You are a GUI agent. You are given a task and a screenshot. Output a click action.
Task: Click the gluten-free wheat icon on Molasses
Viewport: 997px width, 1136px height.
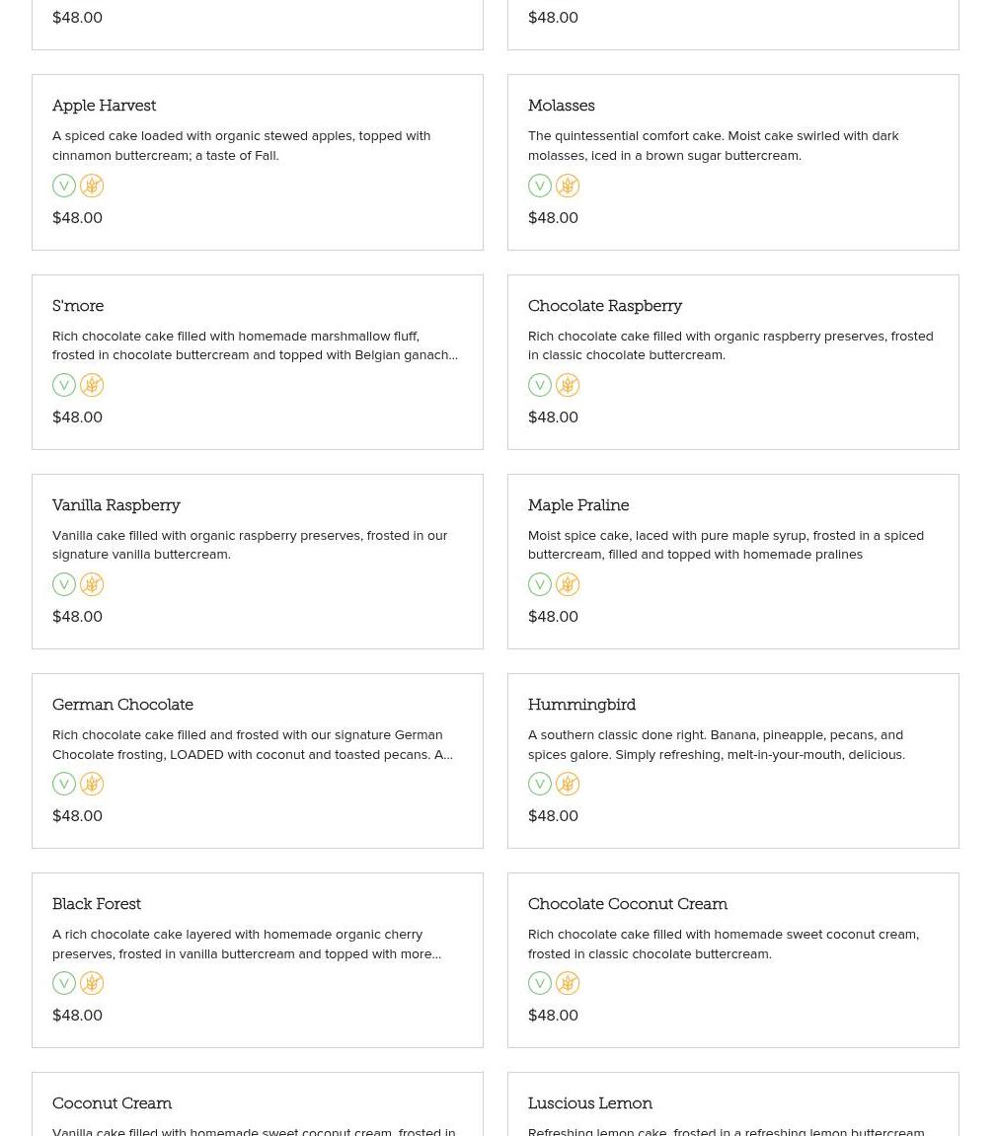point(568,186)
